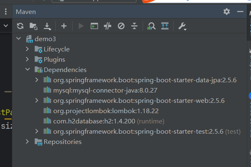Select the Plugins tree item
Image resolution: width=251 pixels, height=167 pixels.
[x=54, y=60]
